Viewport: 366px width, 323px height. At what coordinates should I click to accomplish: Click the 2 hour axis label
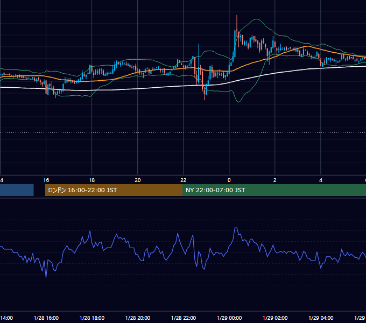click(274, 180)
